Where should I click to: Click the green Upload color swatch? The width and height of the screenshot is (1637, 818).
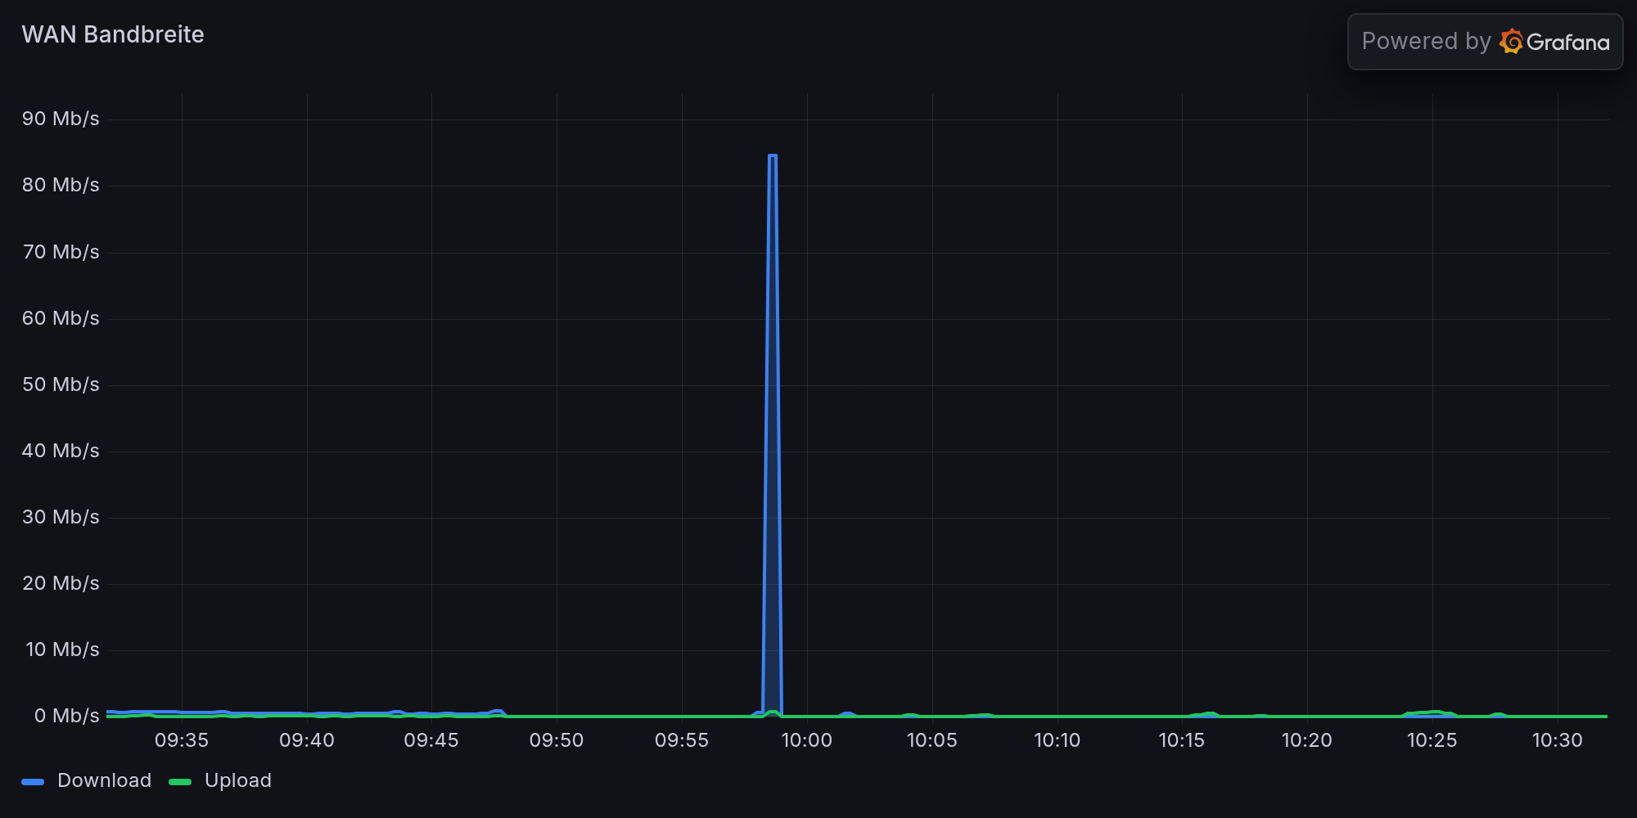click(x=180, y=782)
